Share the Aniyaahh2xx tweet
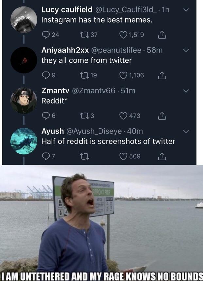Viewport: 203px width, 281px height. [162, 75]
